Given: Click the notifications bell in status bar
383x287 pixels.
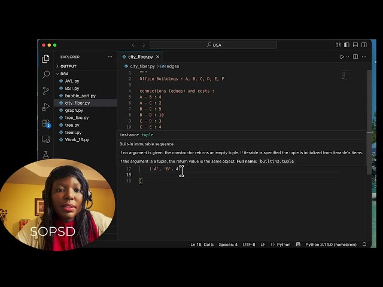Looking at the screenshot, I should (365, 245).
